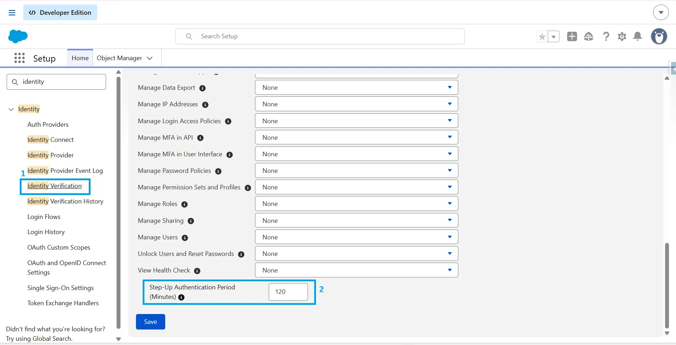The height and width of the screenshot is (345, 676).
Task: Open Token Exchange Handlers
Action: 63,303
